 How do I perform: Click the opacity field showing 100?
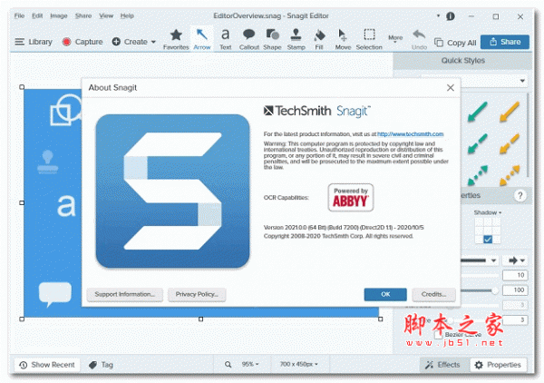tap(515, 290)
